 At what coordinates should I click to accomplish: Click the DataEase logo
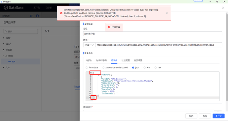tap(14, 8)
